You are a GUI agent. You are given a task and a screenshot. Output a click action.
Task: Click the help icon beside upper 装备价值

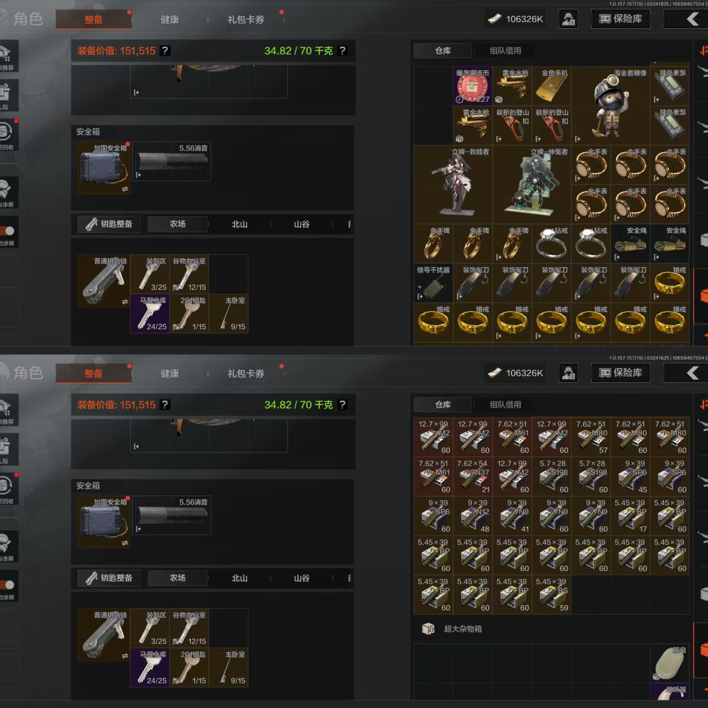click(165, 51)
